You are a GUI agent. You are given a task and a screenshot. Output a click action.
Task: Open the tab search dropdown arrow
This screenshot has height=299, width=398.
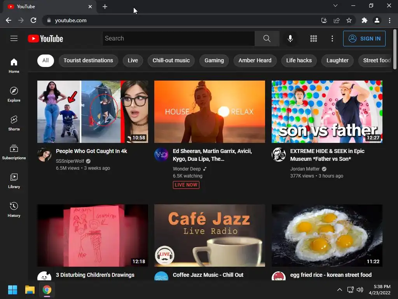[335, 5]
